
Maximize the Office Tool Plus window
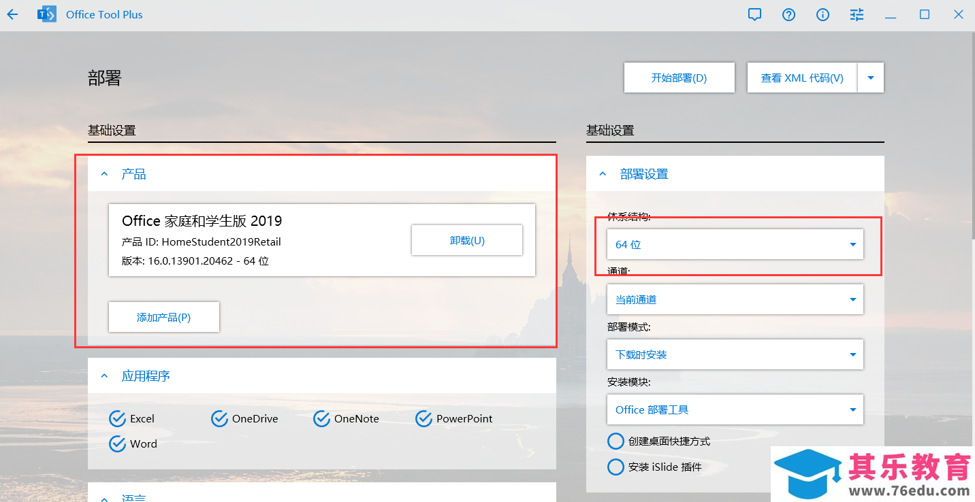pos(925,14)
